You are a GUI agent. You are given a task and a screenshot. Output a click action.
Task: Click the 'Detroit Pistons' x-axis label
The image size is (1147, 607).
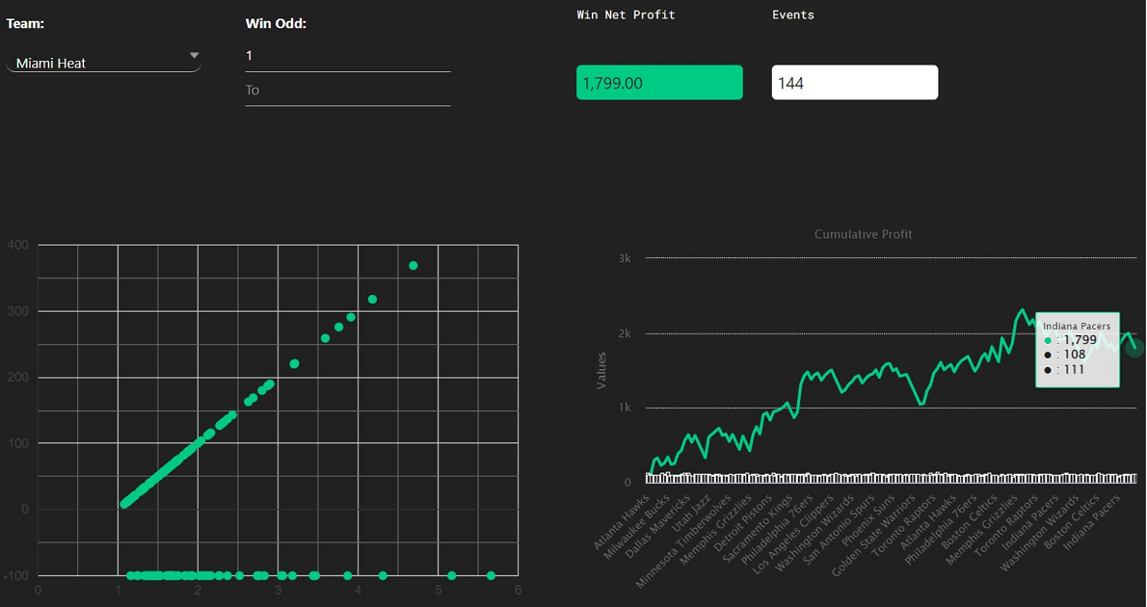point(742,523)
